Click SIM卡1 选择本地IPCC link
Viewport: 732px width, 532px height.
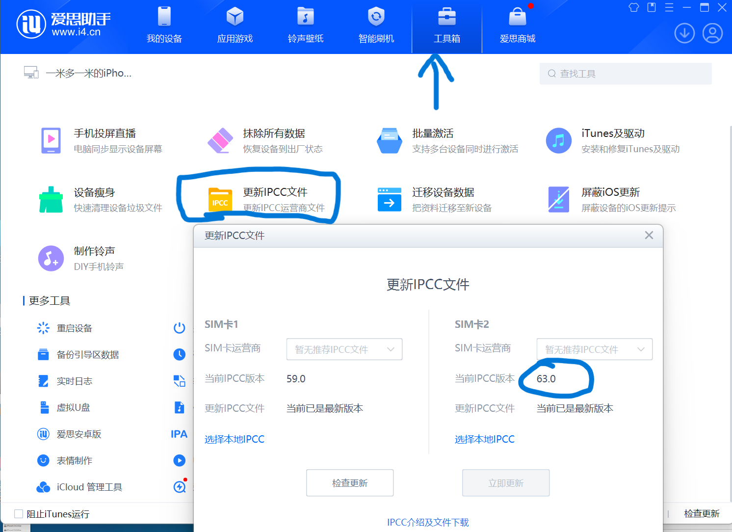[235, 439]
